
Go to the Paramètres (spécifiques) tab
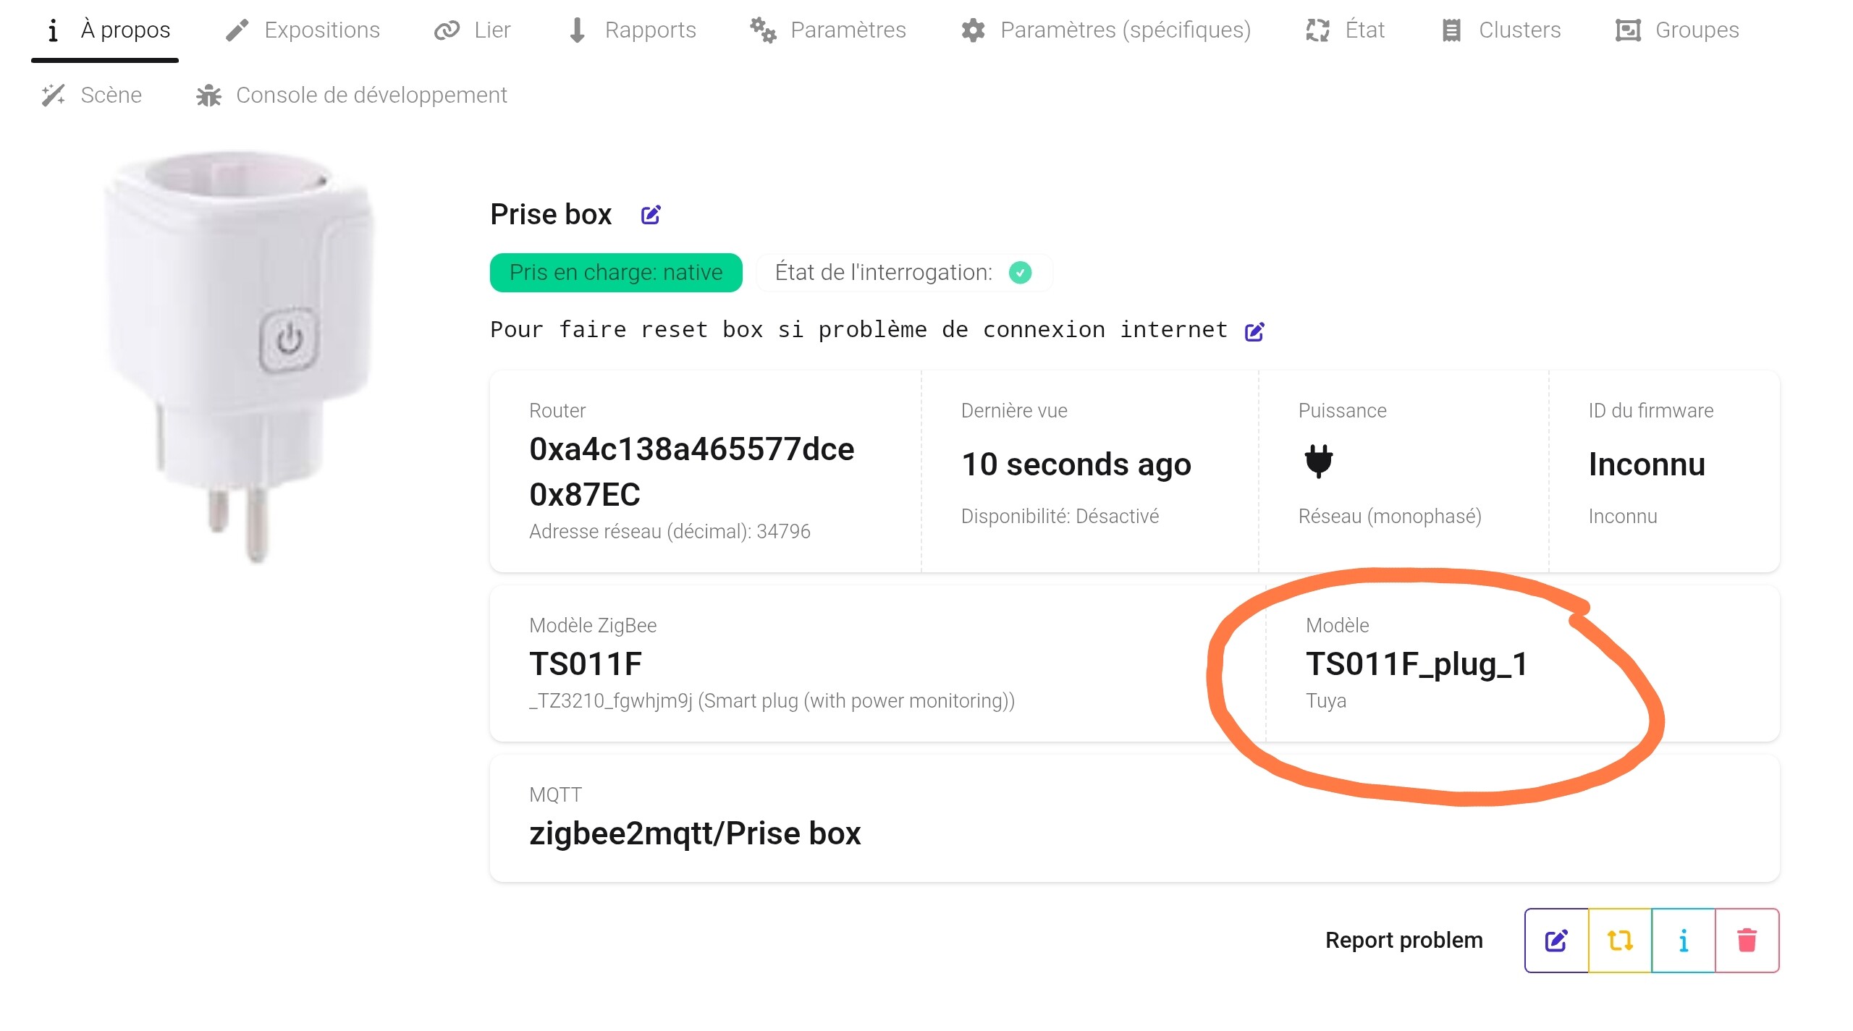pos(1106,30)
